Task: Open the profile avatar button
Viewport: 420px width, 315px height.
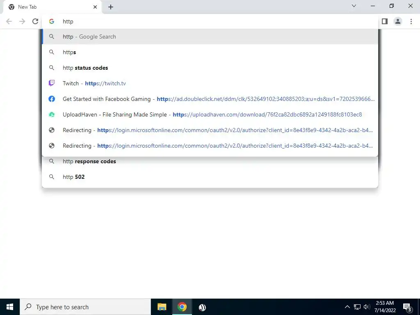Action: tap(398, 21)
